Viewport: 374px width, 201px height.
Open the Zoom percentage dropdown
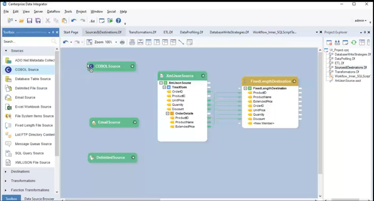click(x=116, y=42)
